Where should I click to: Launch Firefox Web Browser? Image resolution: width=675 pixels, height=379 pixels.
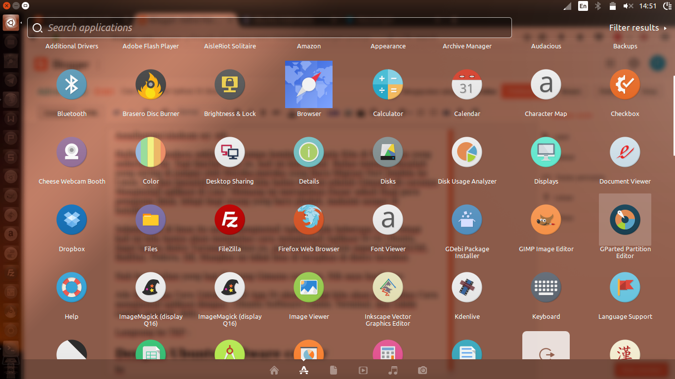309,220
